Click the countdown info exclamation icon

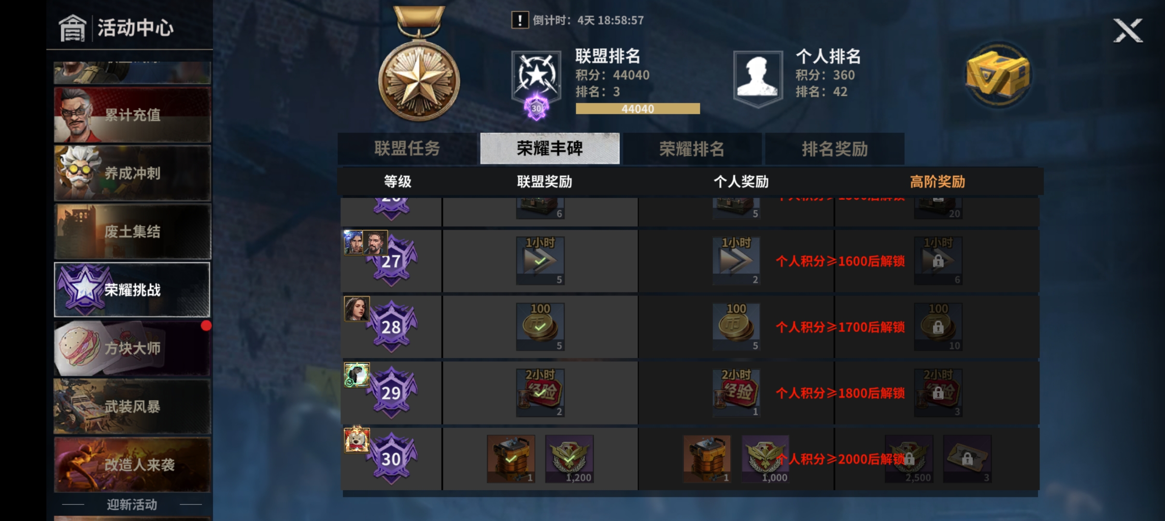tap(520, 20)
